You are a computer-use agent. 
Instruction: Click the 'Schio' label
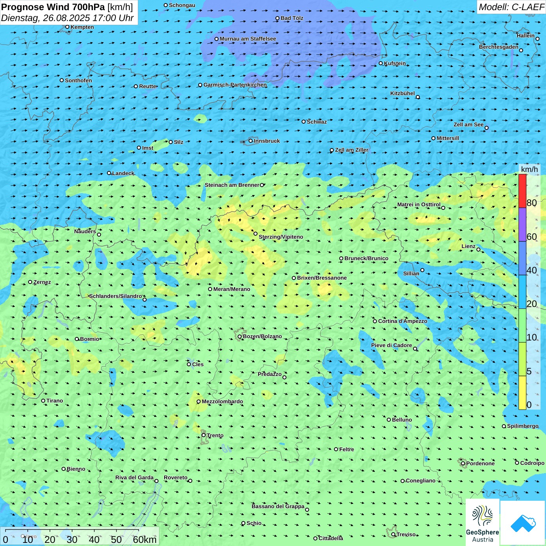tap(254, 523)
